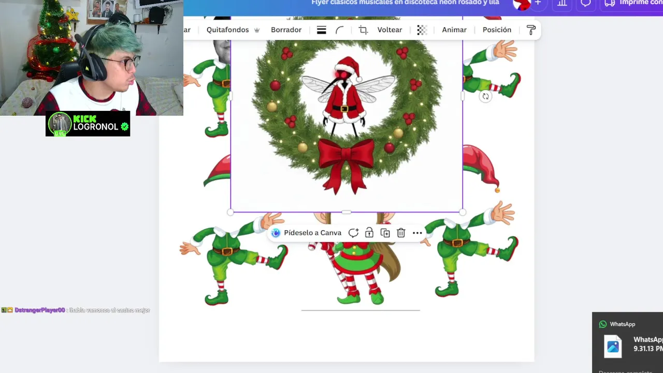Click the crown icon beside Quitafondos
The height and width of the screenshot is (373, 663).
256,30
